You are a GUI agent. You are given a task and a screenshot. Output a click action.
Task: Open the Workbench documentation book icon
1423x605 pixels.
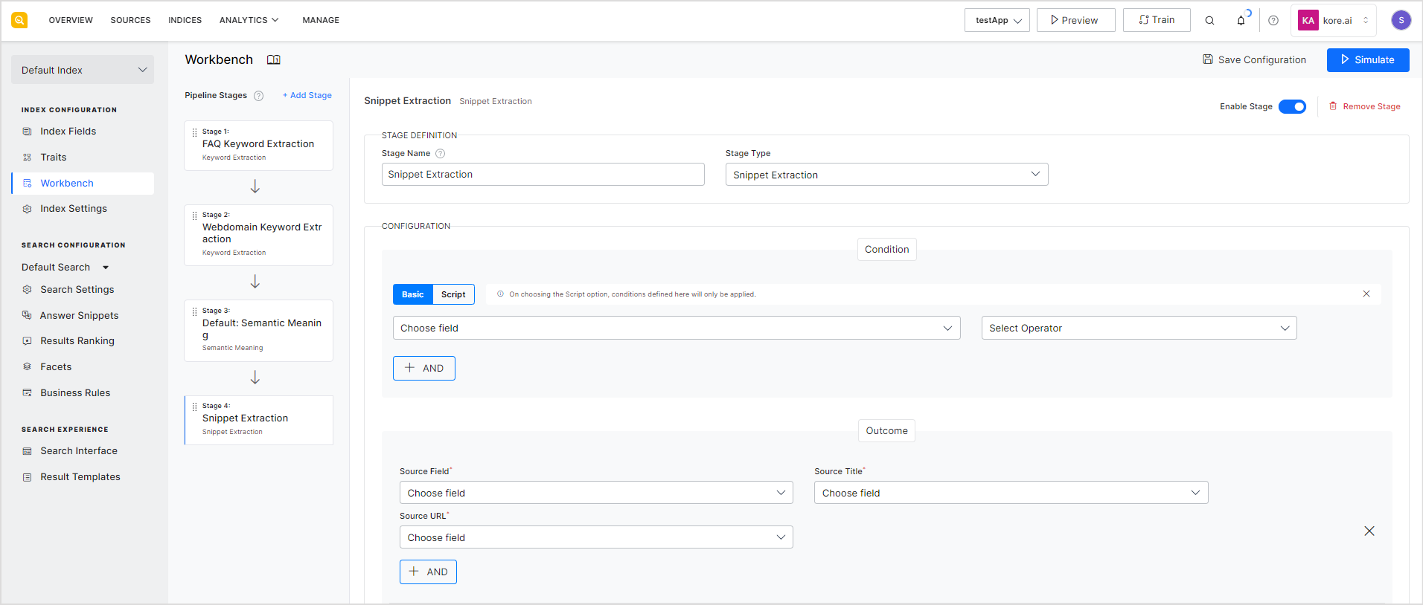[274, 60]
